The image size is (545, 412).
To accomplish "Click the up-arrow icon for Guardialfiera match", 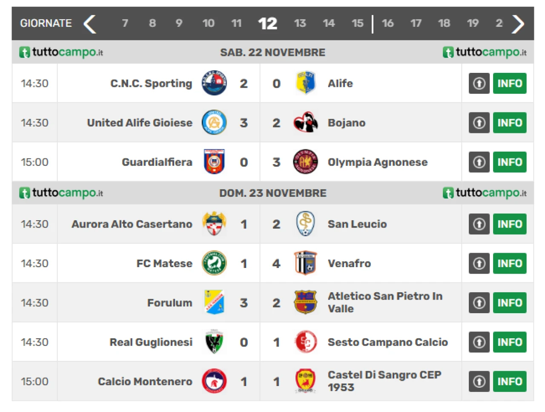I will coord(479,162).
